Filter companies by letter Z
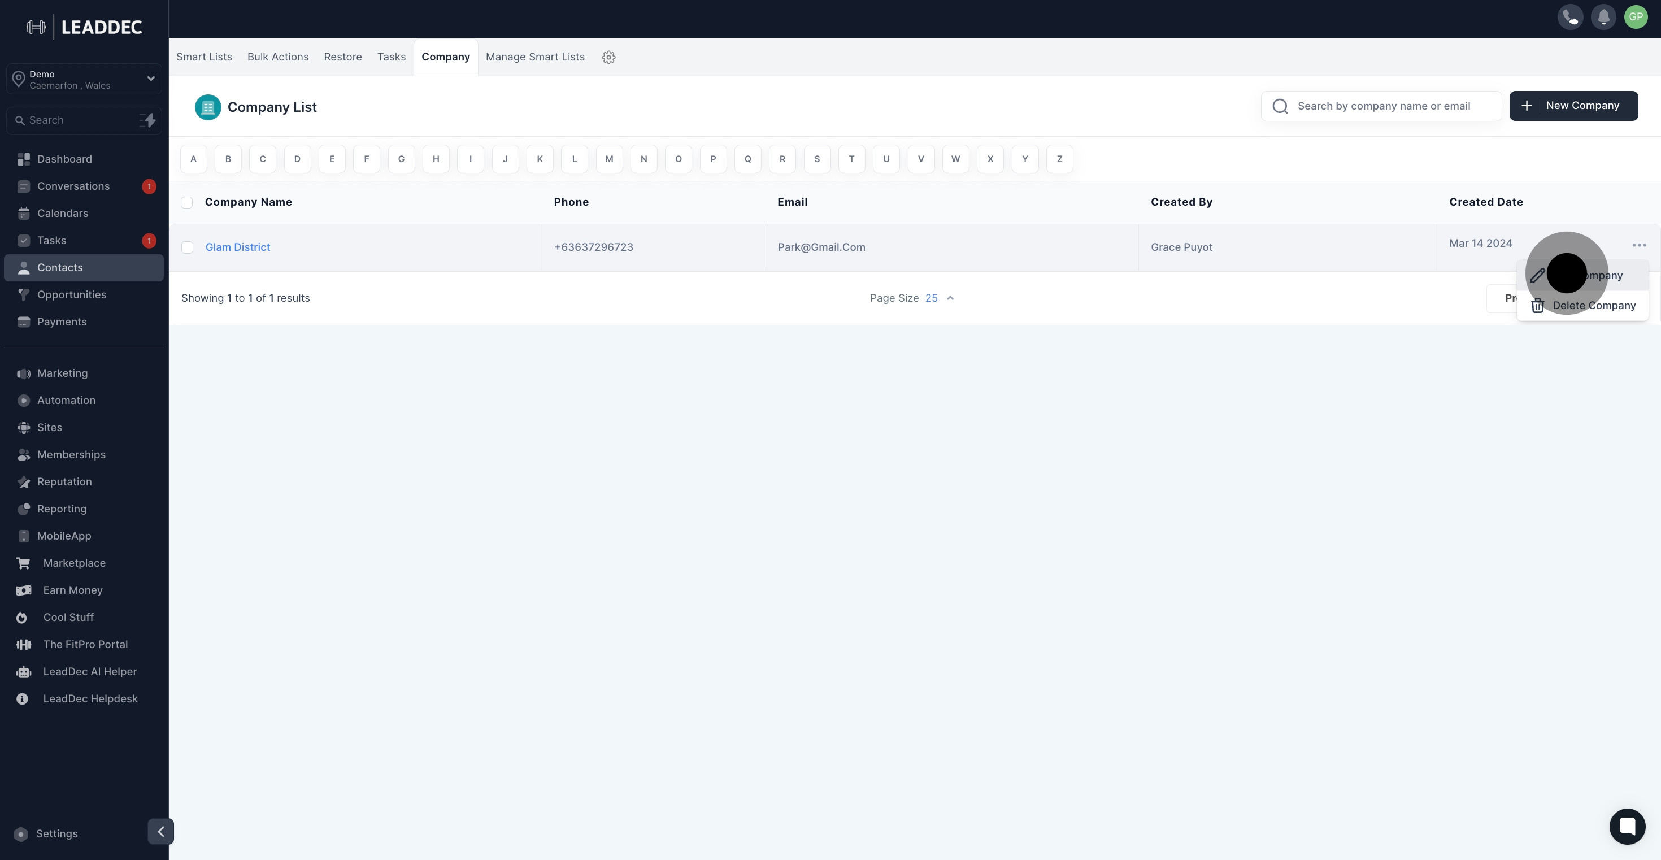 pos(1059,159)
